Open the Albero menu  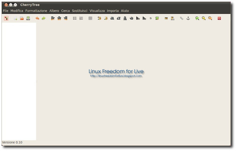pyautogui.click(x=54, y=11)
